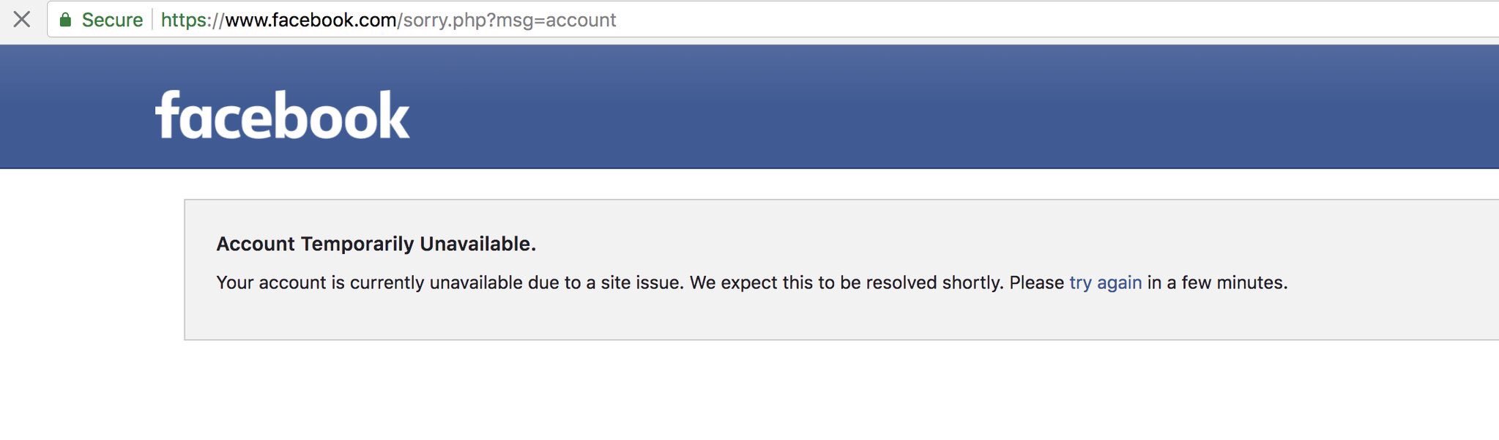Click the blue header right of the logo
This screenshot has width=1499, height=440.
tap(952, 106)
